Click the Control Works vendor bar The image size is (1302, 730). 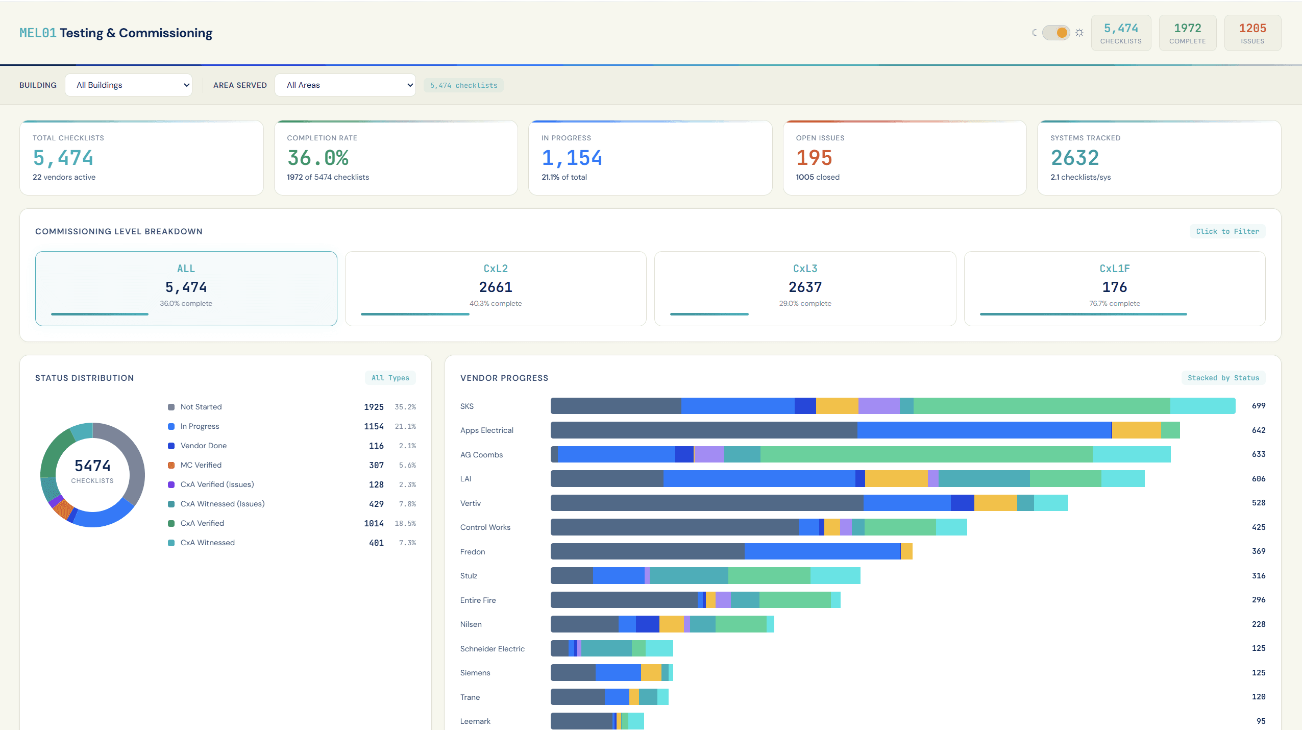coord(759,527)
